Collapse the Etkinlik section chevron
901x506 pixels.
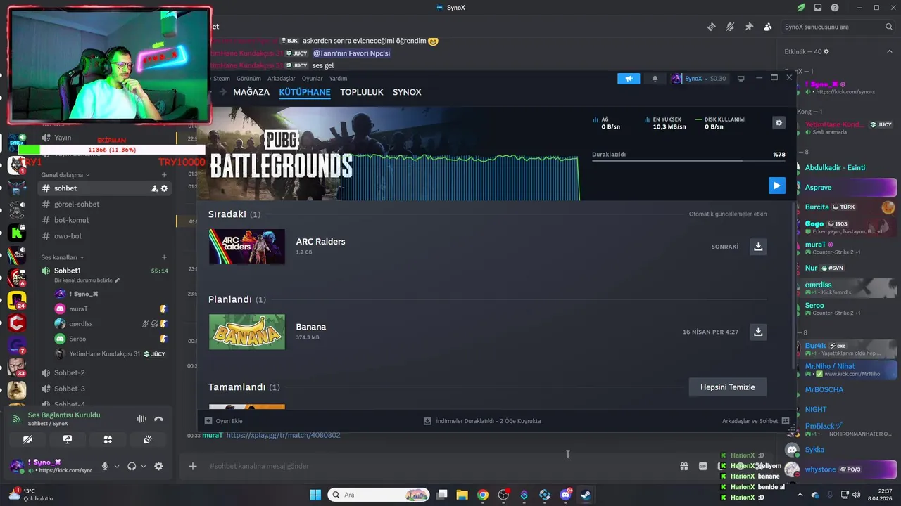(x=890, y=51)
